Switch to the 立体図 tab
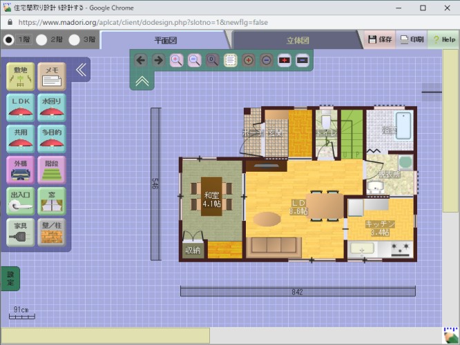 (298, 41)
